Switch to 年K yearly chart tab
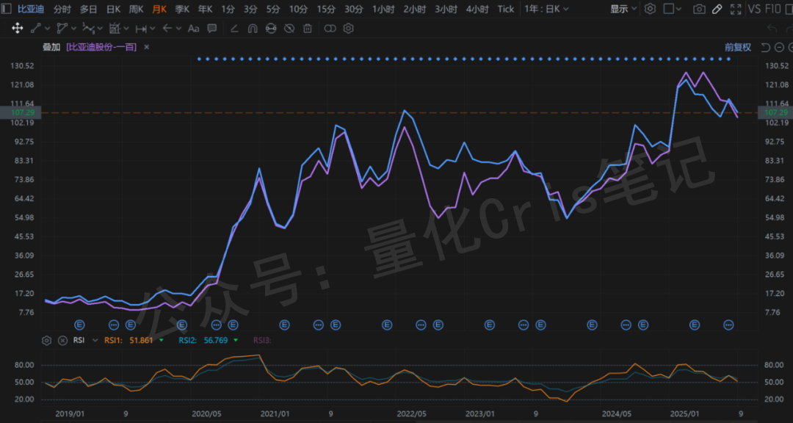 coord(205,9)
